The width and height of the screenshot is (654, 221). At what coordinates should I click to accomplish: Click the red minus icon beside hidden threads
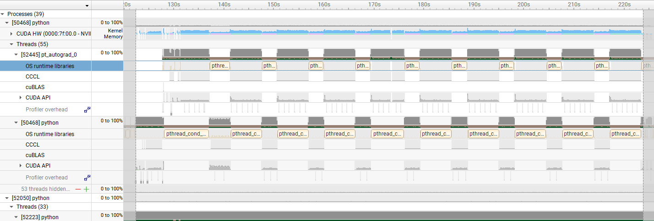78,189
